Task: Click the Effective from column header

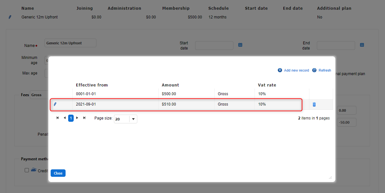Action: (x=92, y=85)
